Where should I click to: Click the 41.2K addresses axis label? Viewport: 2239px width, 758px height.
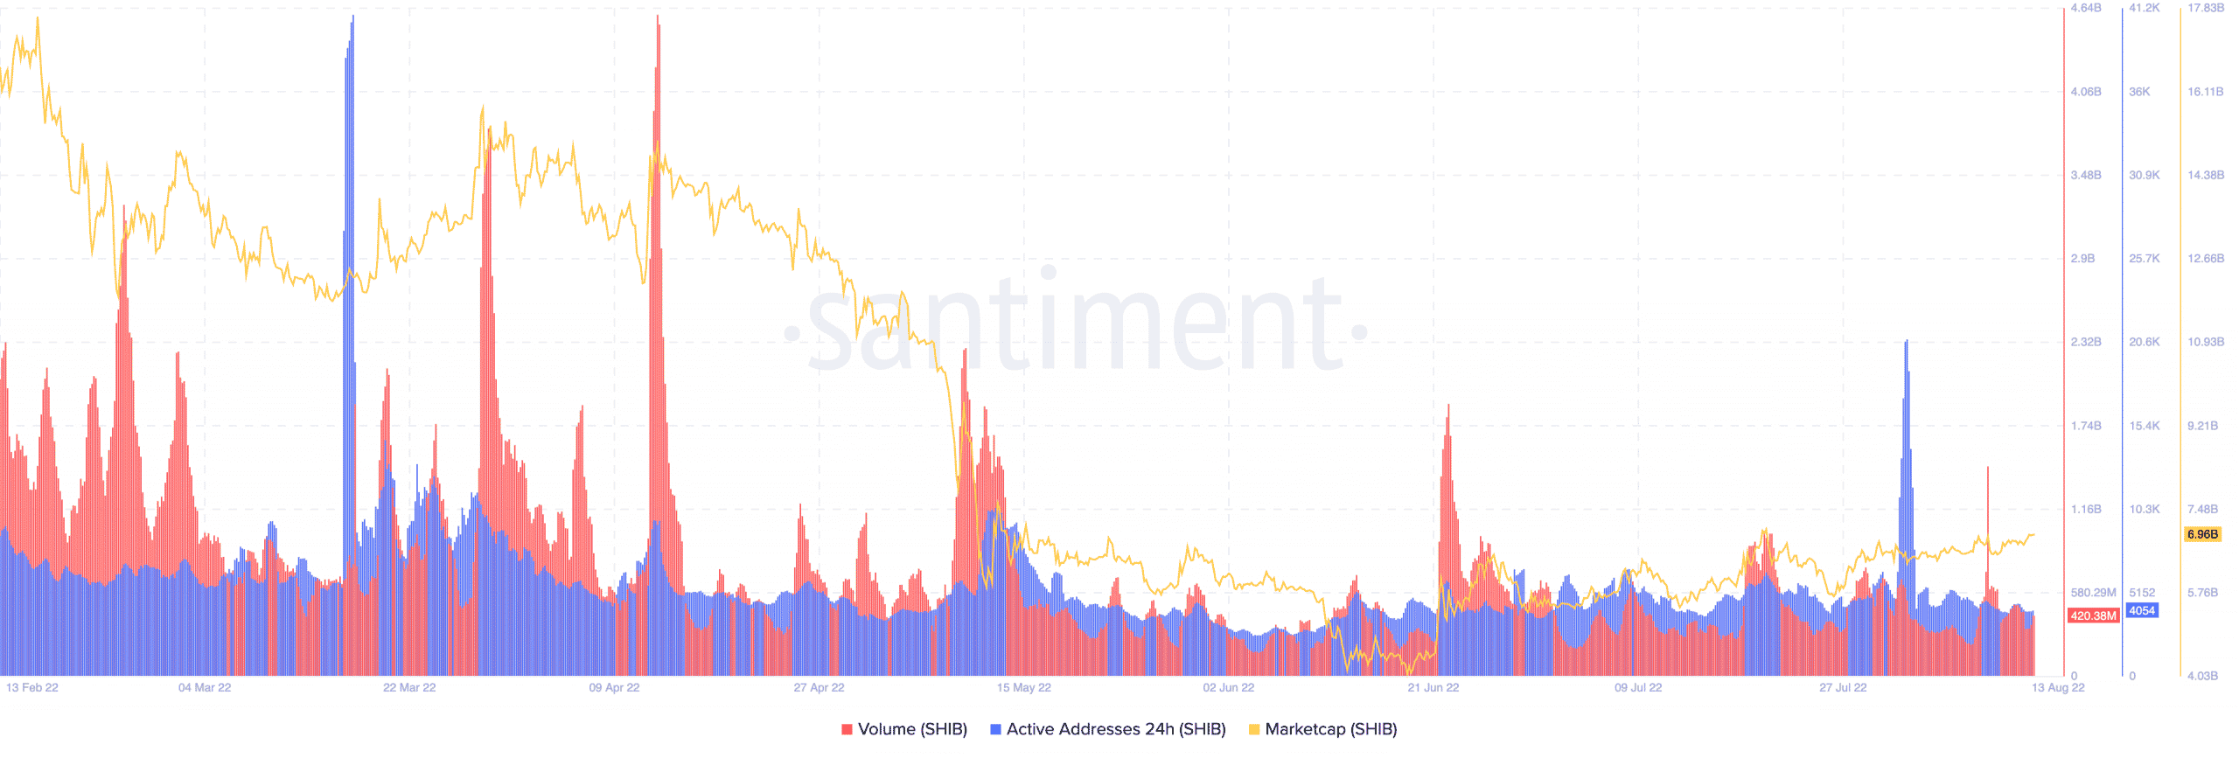(x=2145, y=8)
